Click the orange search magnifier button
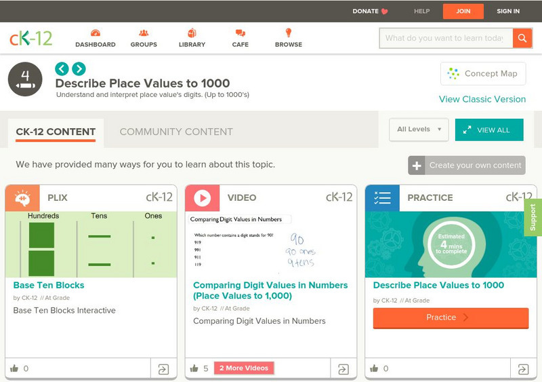 [x=522, y=38]
